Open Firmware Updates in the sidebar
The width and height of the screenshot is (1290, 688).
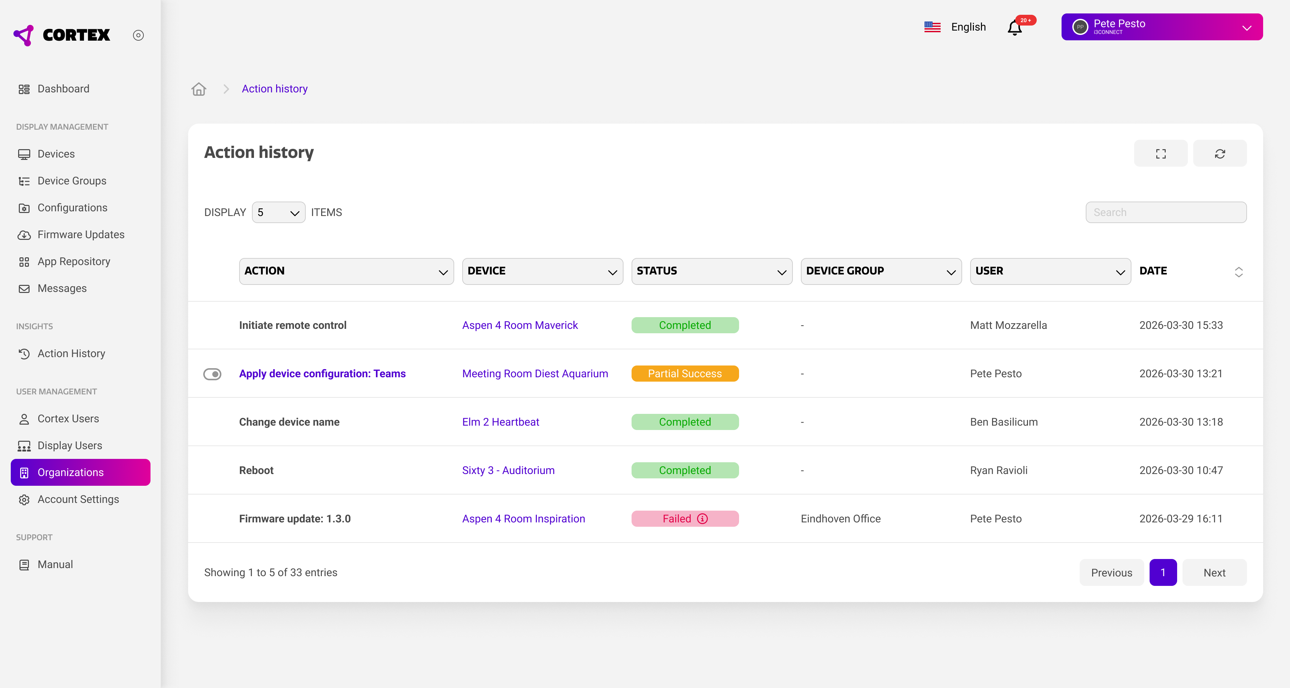coord(81,234)
